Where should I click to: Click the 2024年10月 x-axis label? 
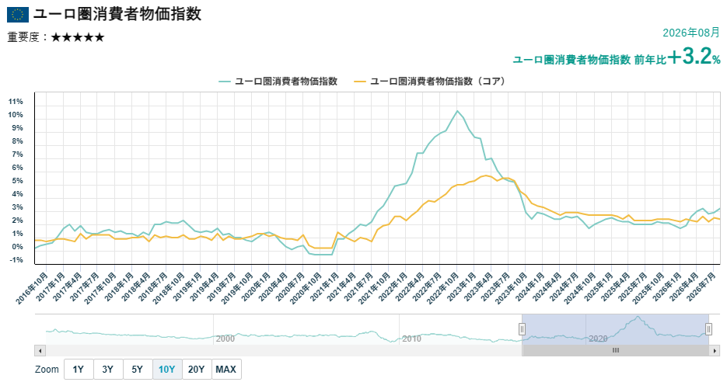coord(581,288)
